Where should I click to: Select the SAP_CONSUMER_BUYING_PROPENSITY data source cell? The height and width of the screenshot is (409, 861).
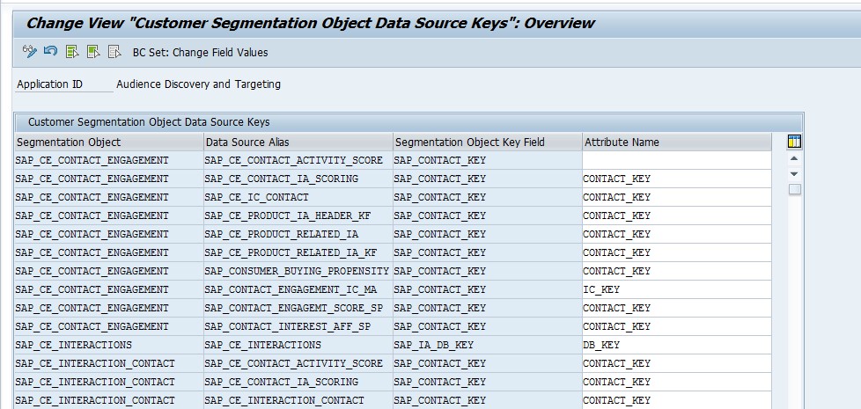pyautogui.click(x=298, y=271)
